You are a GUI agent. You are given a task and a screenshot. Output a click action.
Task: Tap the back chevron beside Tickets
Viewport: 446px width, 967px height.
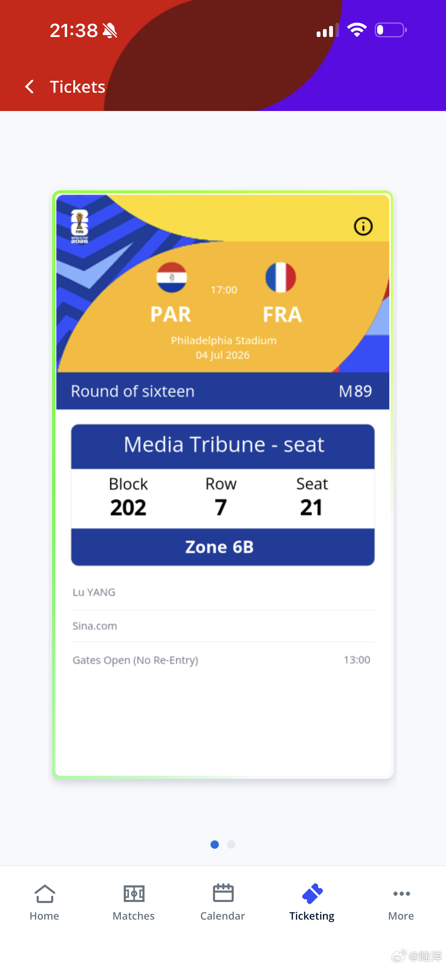click(x=29, y=87)
